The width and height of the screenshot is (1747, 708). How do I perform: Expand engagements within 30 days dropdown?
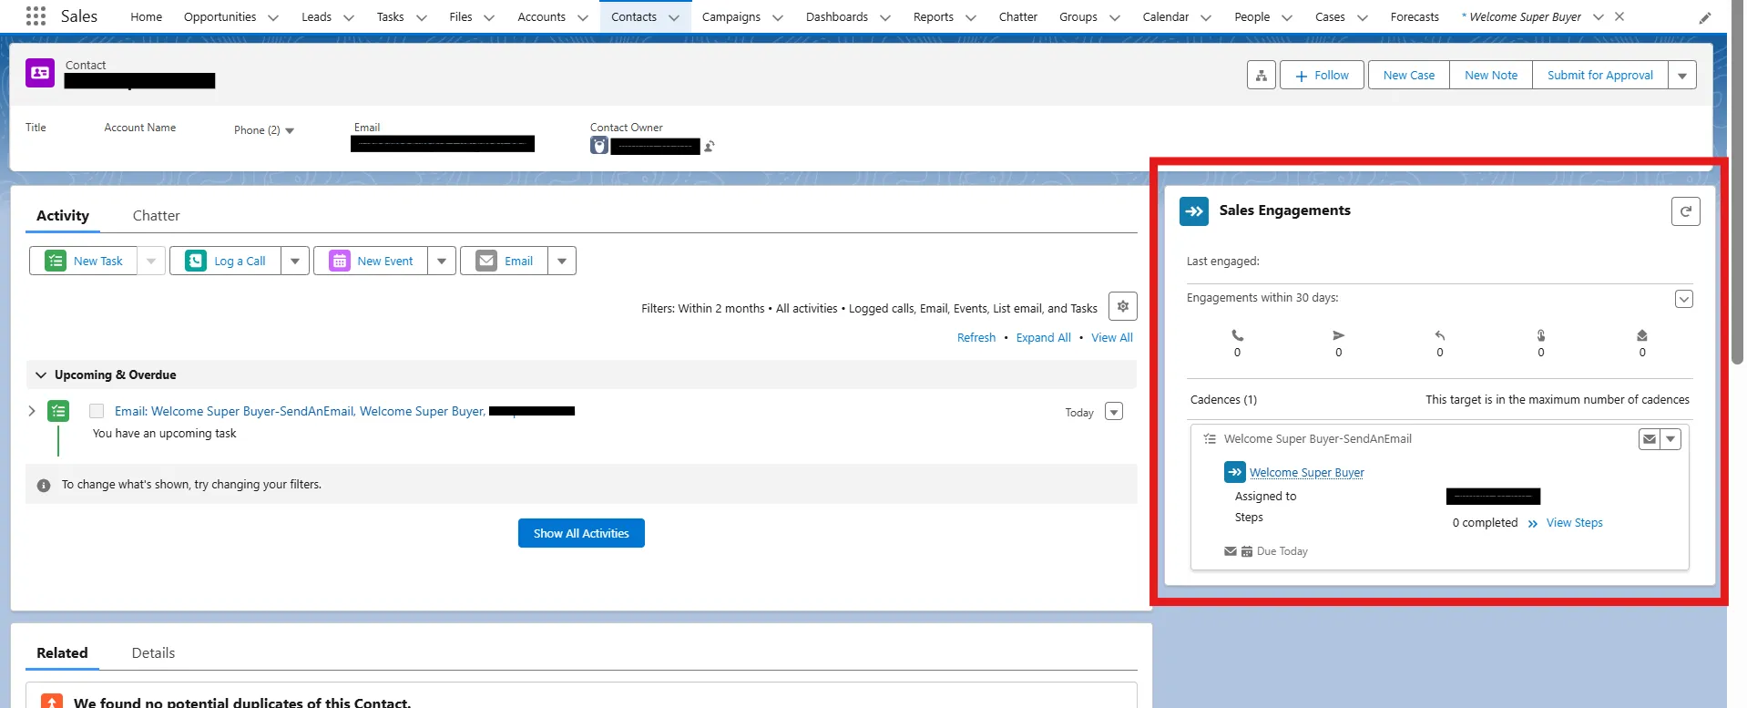tap(1683, 300)
